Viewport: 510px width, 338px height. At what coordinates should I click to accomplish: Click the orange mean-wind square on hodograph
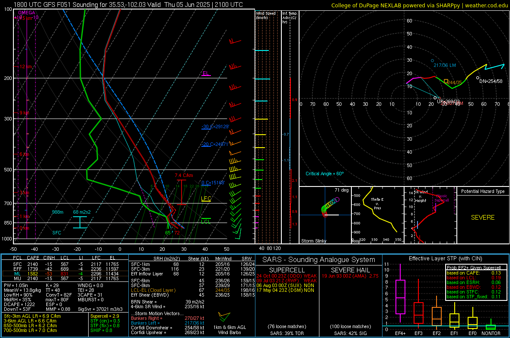[x=446, y=81]
